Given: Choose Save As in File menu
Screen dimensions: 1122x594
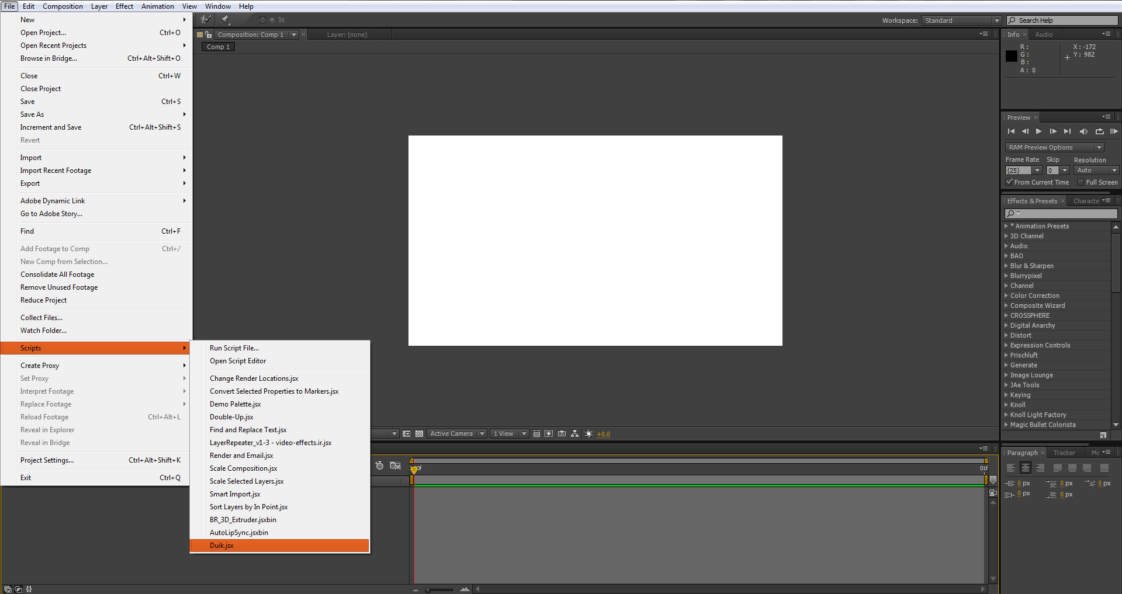Looking at the screenshot, I should 96,114.
